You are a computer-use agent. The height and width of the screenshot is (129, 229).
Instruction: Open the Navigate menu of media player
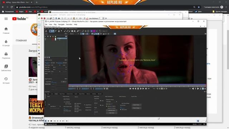pyautogui.click(x=61, y=24)
